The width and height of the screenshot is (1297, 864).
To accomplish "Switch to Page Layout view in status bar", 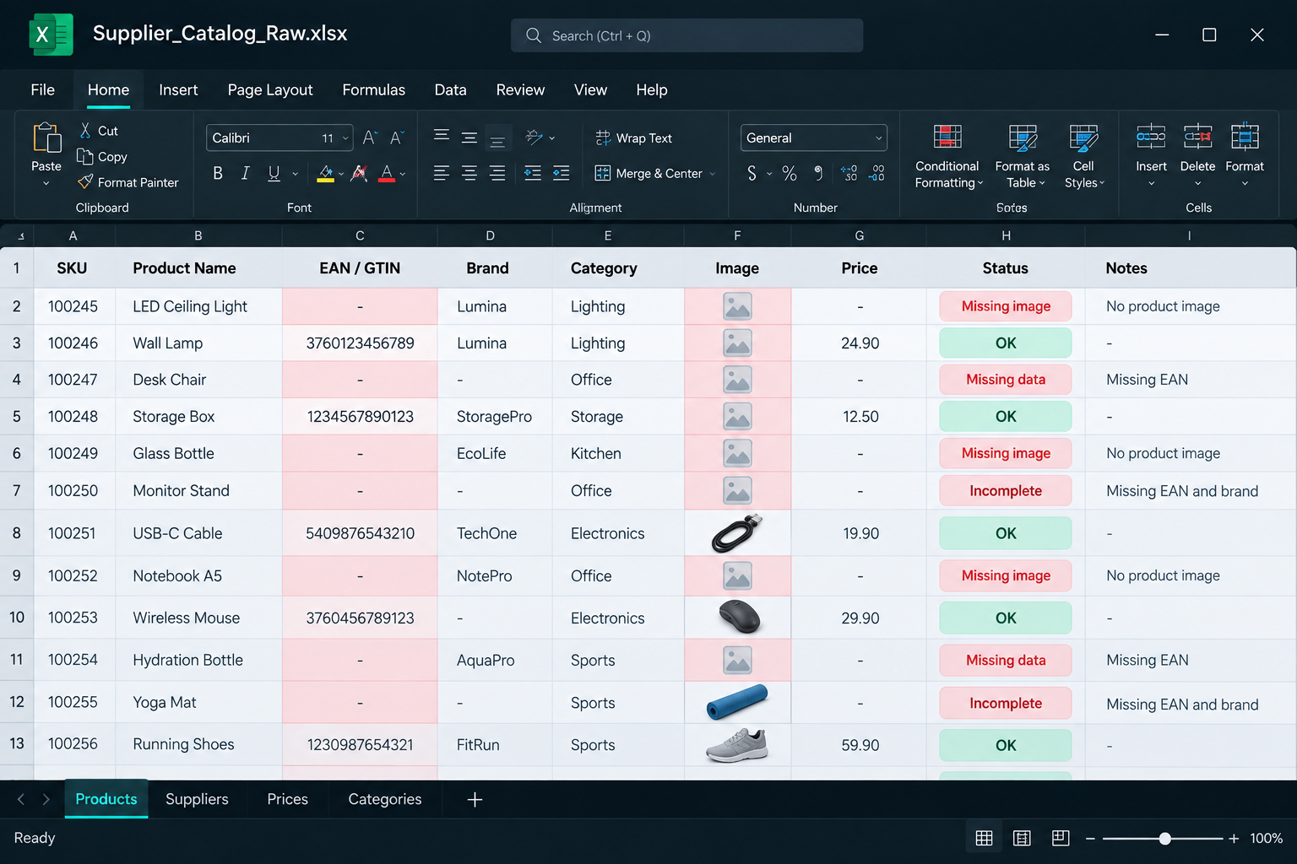I will pyautogui.click(x=1022, y=838).
